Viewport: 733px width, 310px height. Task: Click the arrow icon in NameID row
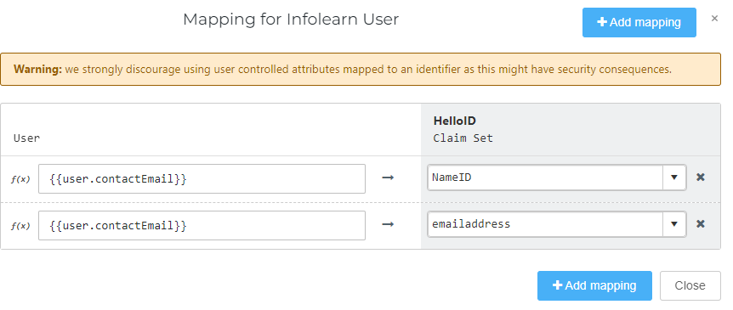388,178
